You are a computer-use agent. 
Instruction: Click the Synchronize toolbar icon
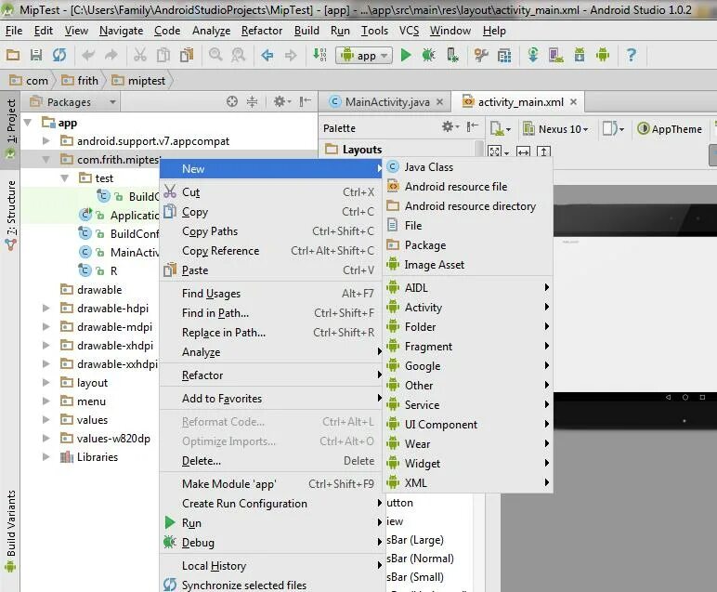(59, 56)
